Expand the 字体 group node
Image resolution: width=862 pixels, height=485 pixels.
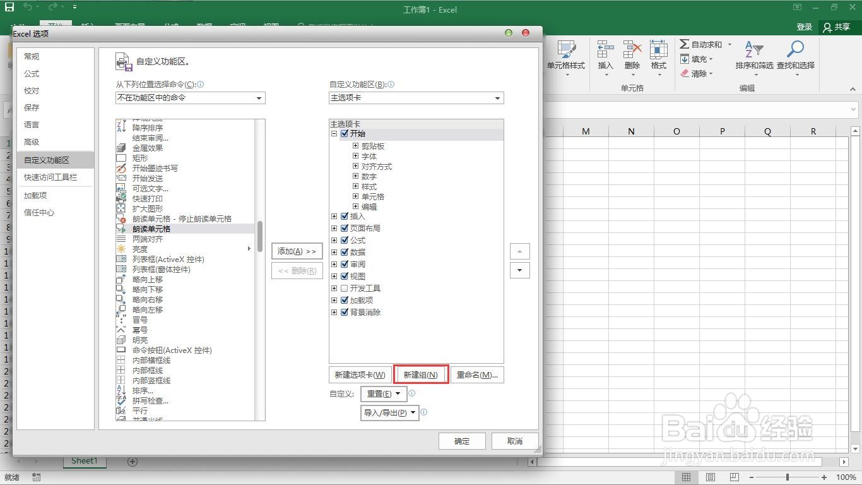coord(356,156)
